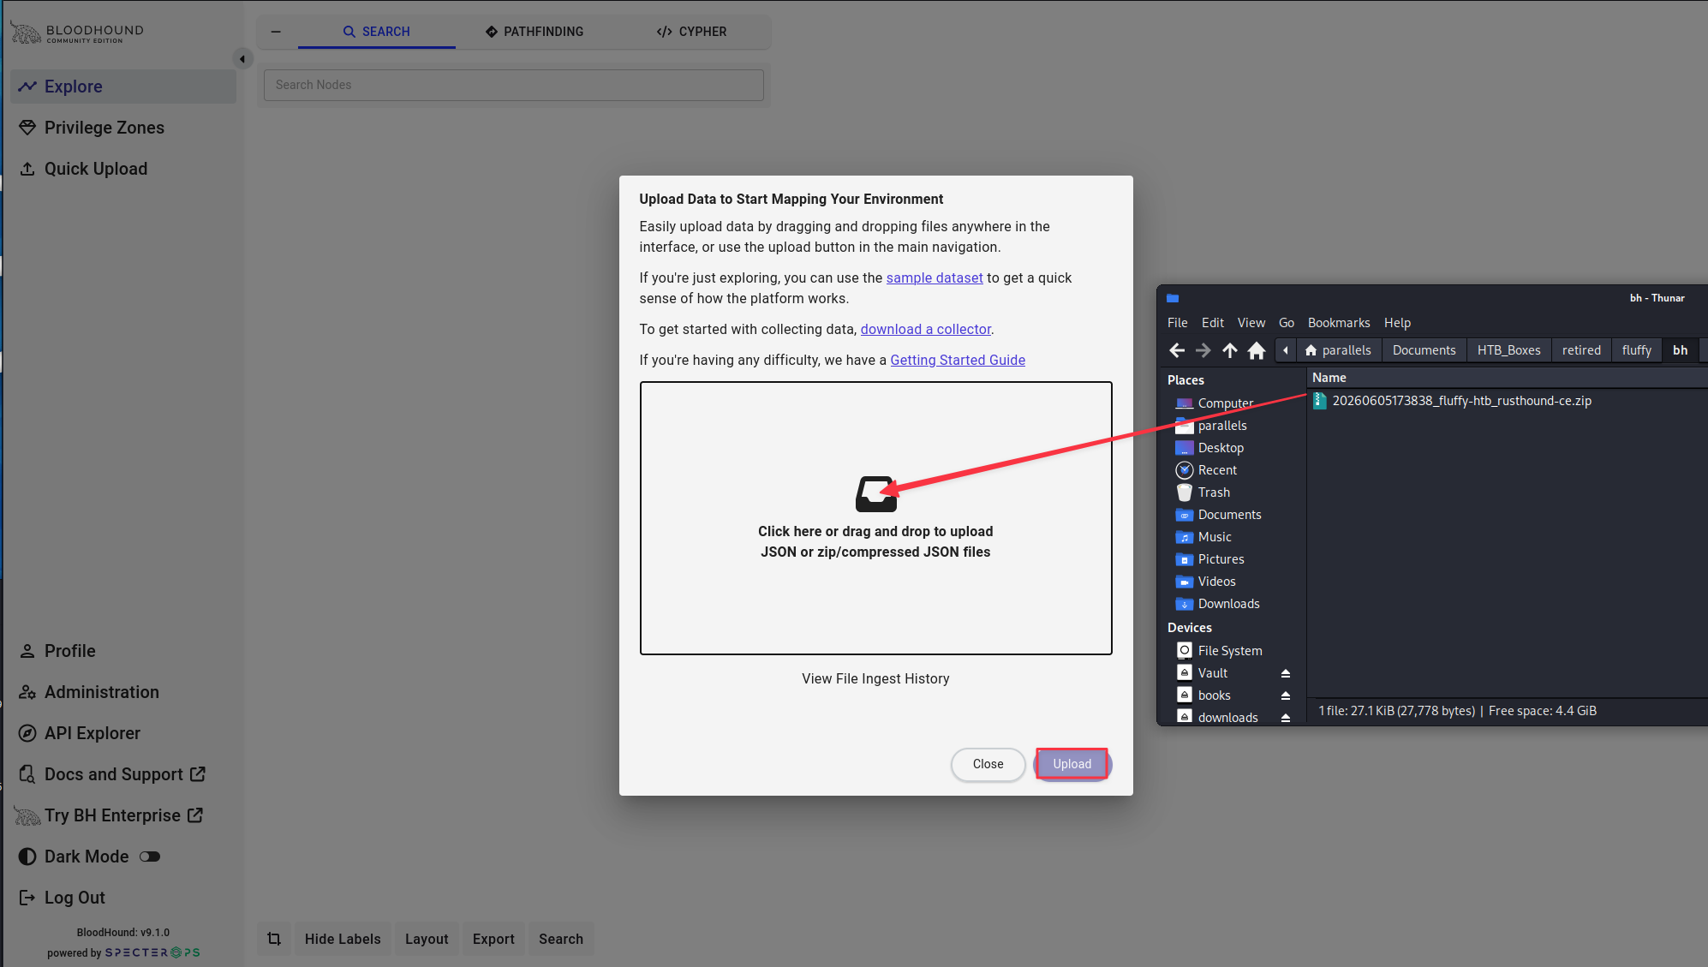
Task: Go forward in Thunar
Action: 1203,350
